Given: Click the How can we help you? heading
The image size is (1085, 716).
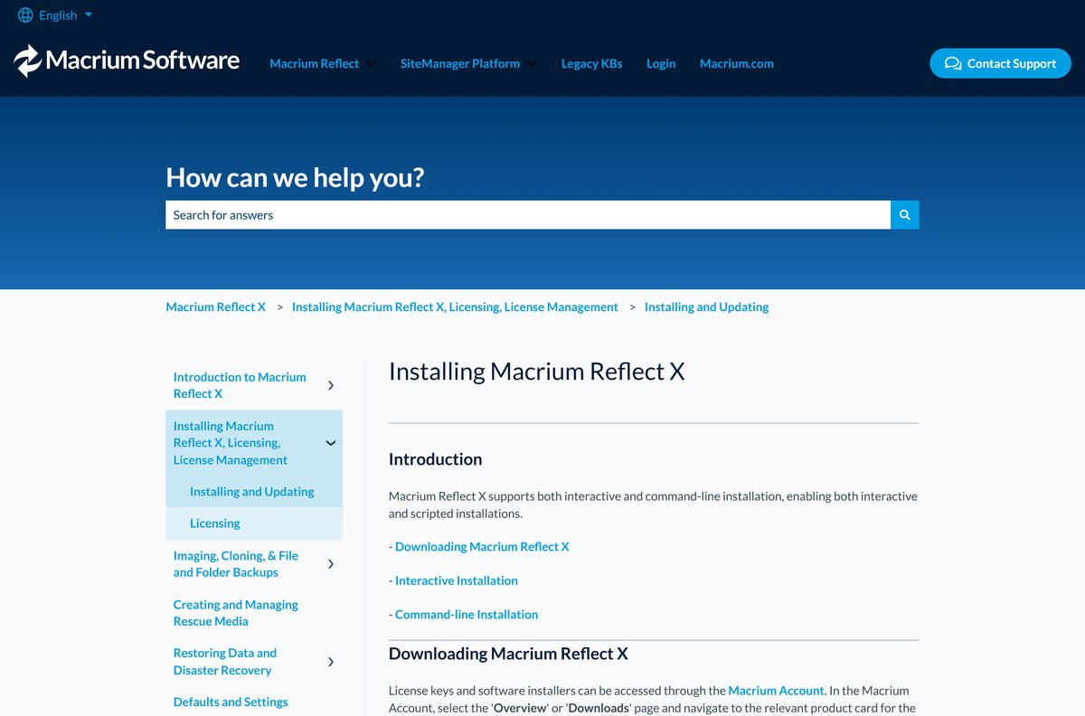Looking at the screenshot, I should coord(295,177).
